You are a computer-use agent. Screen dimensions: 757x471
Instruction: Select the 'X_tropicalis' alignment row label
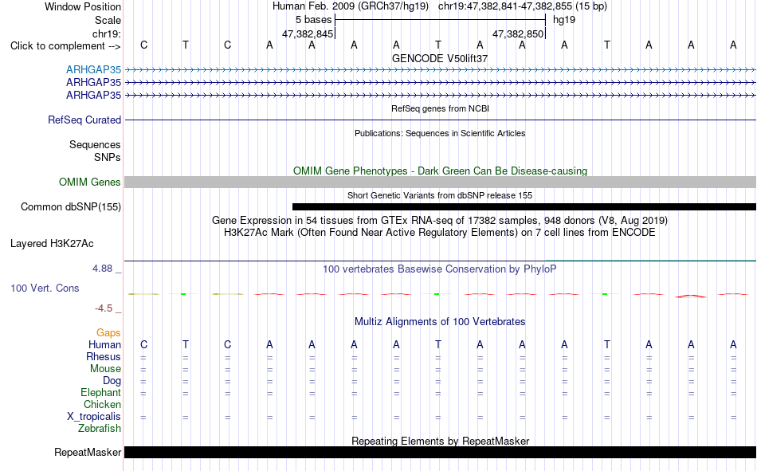tap(94, 417)
